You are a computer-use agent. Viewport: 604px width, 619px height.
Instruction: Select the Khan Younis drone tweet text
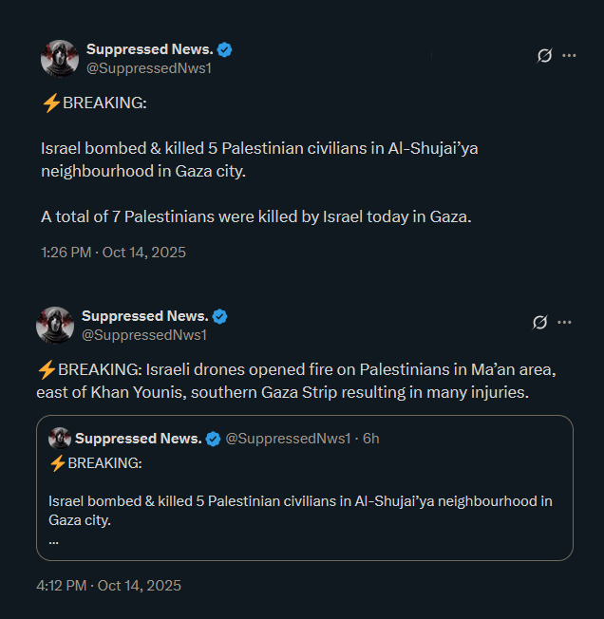click(x=294, y=382)
